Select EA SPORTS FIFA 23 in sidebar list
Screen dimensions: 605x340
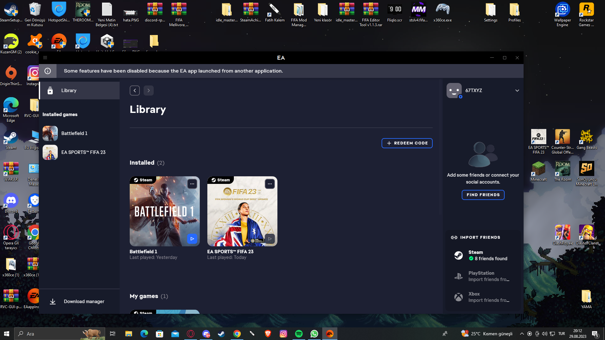click(80, 152)
